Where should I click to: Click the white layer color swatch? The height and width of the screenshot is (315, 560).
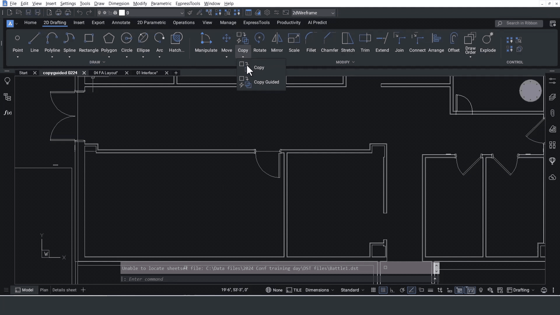click(122, 13)
